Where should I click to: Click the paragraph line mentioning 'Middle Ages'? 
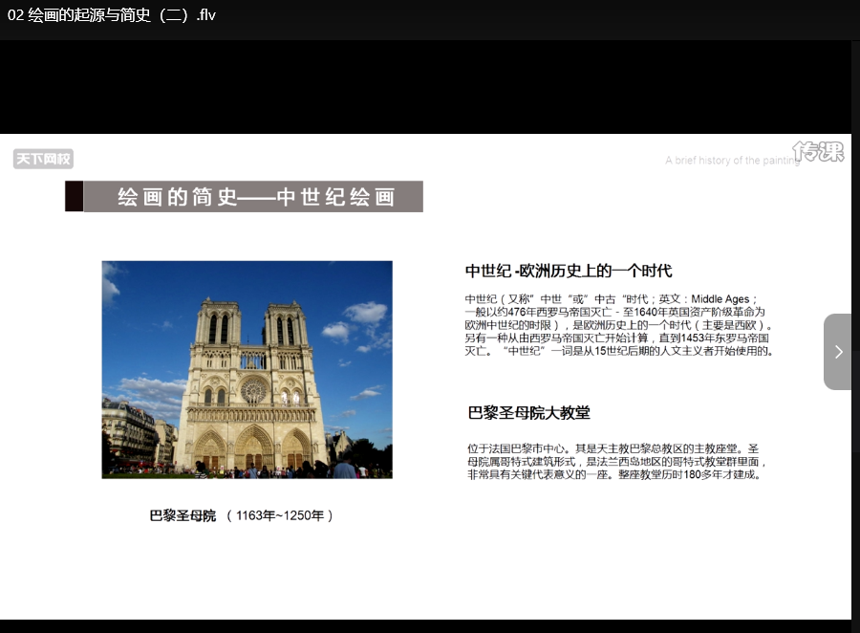611,299
